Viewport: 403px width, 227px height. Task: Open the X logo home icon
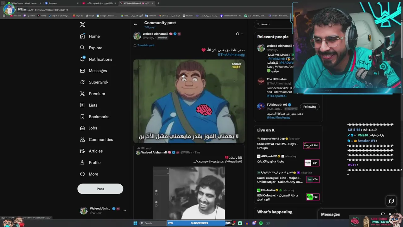pos(82,25)
